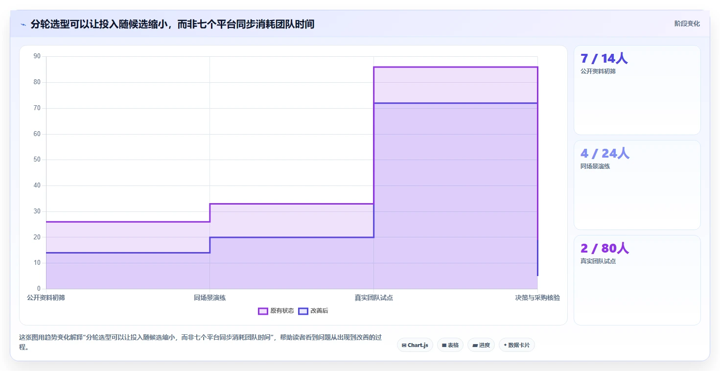Click the description paragraph below chart

(200, 342)
